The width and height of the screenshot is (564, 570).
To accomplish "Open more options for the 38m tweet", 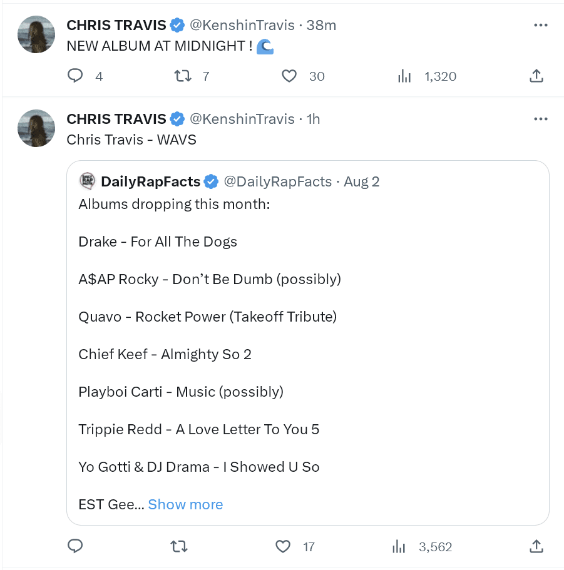I will [540, 25].
